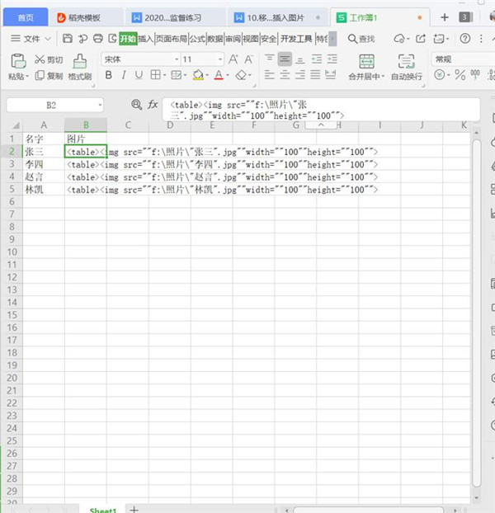Click Merge and Center (合并居中) icon

coord(367,62)
